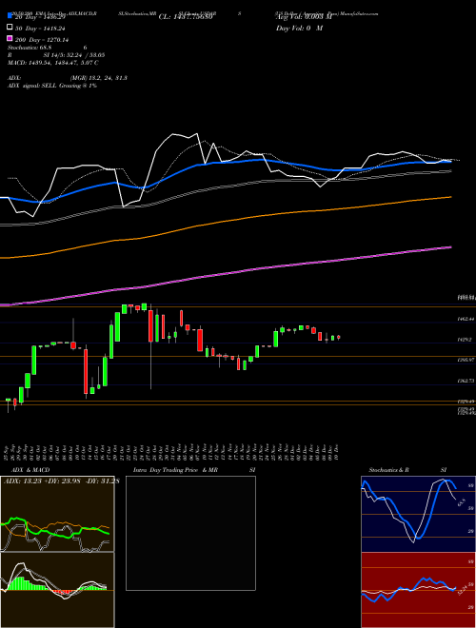Open the MACD histogram chart panel
The height and width of the screenshot is (628, 476).
pyautogui.click(x=57, y=590)
